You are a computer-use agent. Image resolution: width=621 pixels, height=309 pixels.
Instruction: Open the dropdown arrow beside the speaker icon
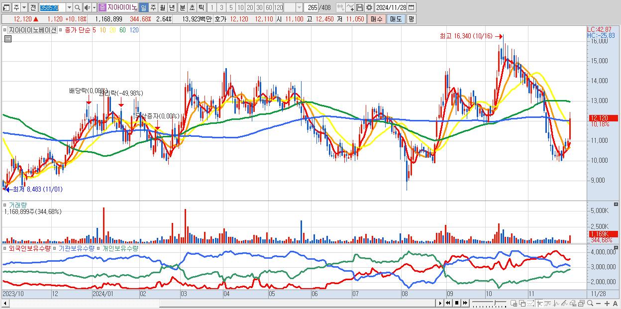coord(94,7)
